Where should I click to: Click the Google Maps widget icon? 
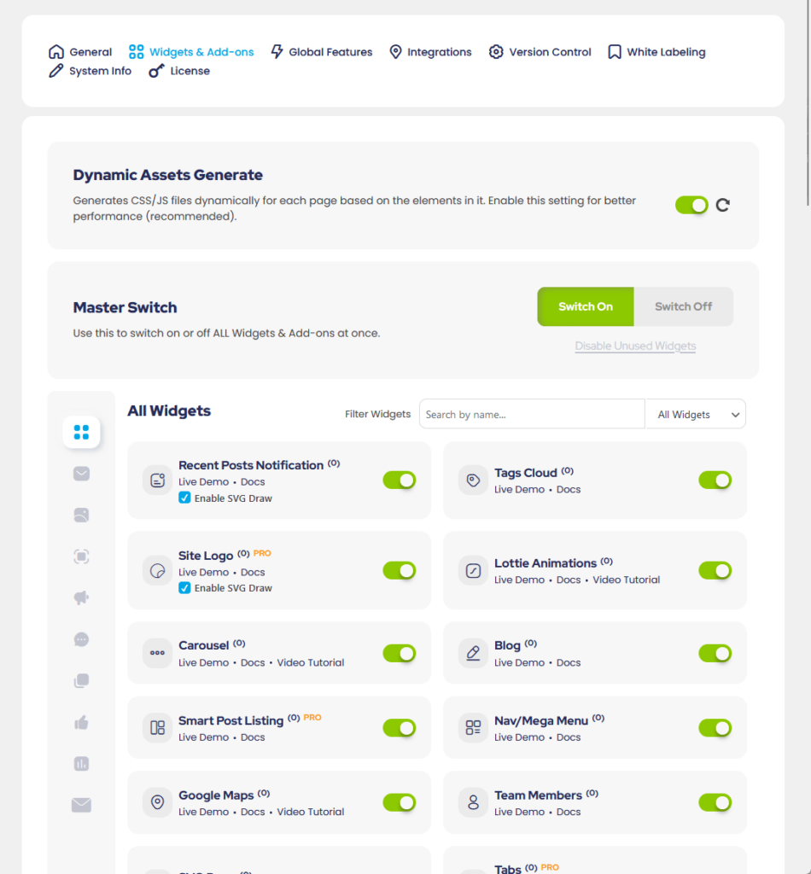157,802
